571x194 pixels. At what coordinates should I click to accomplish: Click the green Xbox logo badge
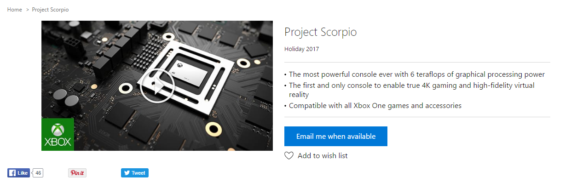[x=58, y=134]
